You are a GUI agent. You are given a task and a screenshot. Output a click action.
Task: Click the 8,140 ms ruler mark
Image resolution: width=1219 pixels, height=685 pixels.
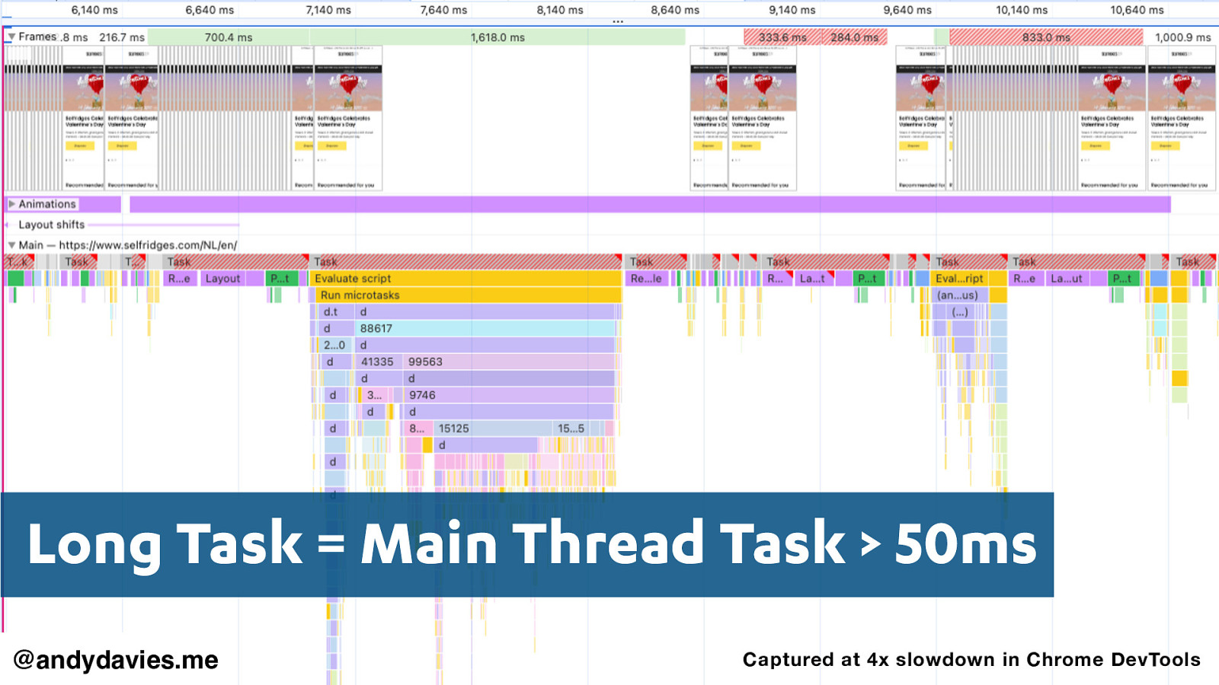(x=559, y=10)
